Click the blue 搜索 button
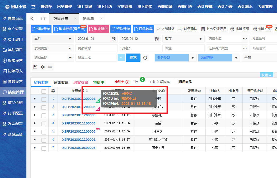Viewport: 277px width, 178px height. [x=133, y=57]
